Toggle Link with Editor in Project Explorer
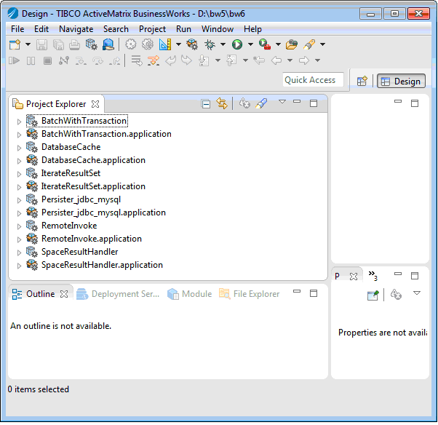 pyautogui.click(x=222, y=103)
